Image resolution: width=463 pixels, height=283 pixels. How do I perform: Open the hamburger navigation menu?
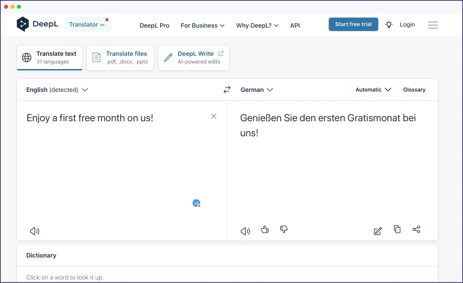tap(433, 25)
